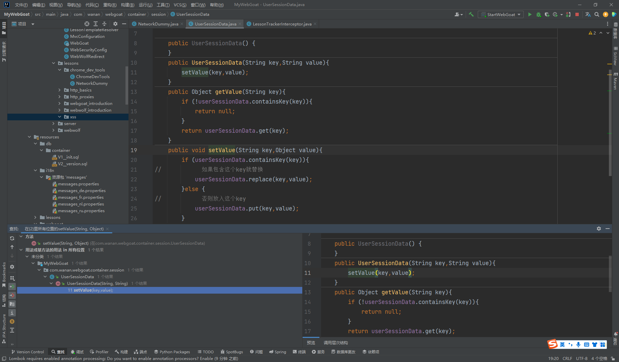Start debugging with the green bug icon
This screenshot has width=619, height=362.
tap(538, 14)
